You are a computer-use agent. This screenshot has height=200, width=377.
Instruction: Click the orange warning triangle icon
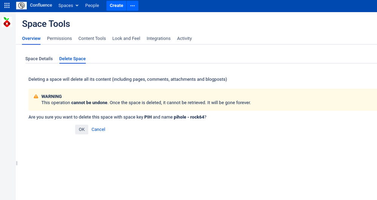[x=36, y=96]
